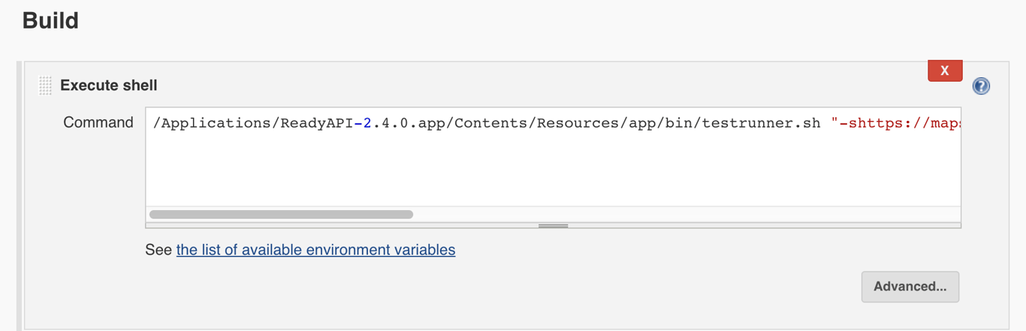
Task: Open help for Execute shell step
Action: coord(981,86)
